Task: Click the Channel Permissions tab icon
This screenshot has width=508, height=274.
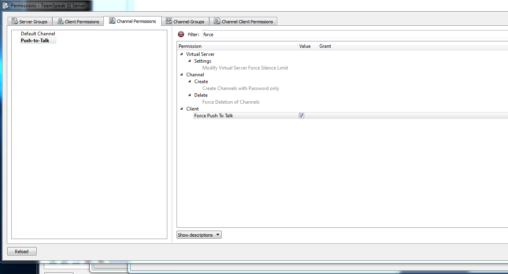Action: 112,21
